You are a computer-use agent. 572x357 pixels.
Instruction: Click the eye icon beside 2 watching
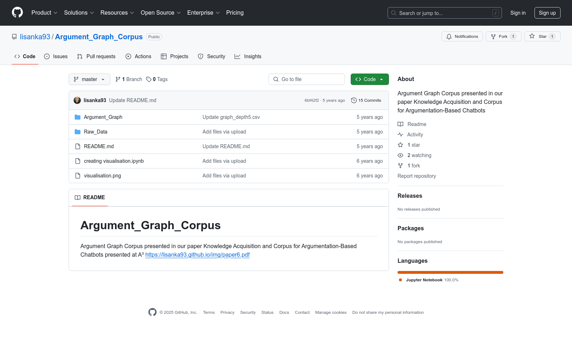pyautogui.click(x=400, y=155)
